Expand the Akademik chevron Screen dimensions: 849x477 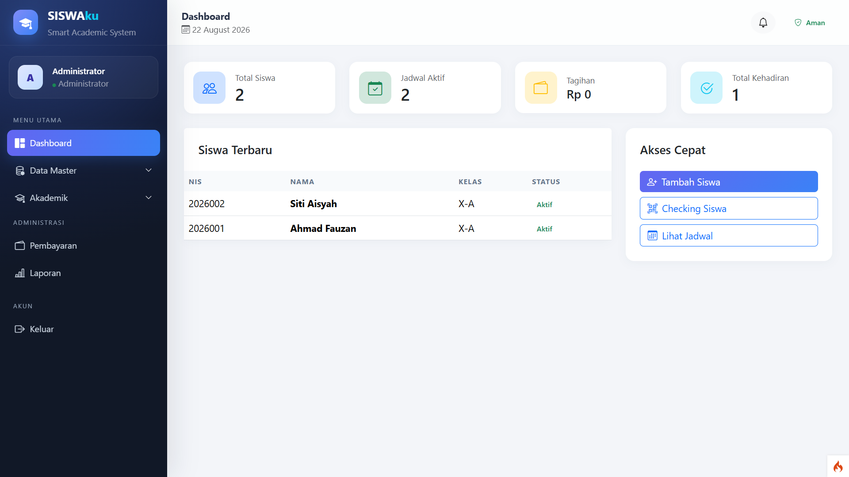[149, 198]
